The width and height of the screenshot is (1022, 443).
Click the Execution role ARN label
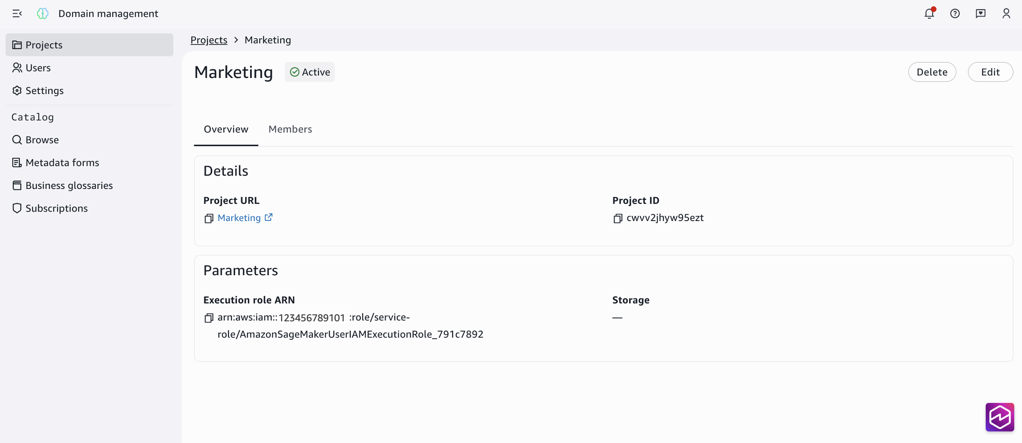pyautogui.click(x=249, y=300)
